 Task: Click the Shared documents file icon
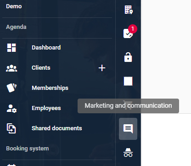[11, 128]
